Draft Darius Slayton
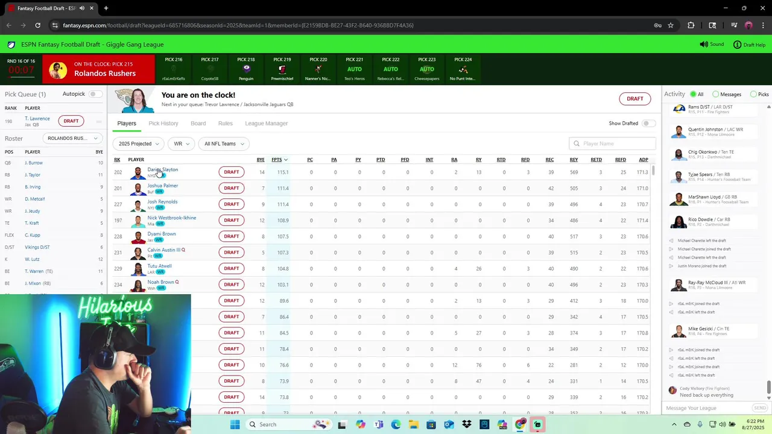The height and width of the screenshot is (434, 772). click(232, 172)
